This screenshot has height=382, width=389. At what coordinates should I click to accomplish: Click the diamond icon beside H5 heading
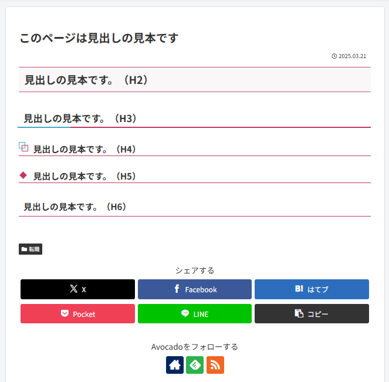(x=23, y=175)
